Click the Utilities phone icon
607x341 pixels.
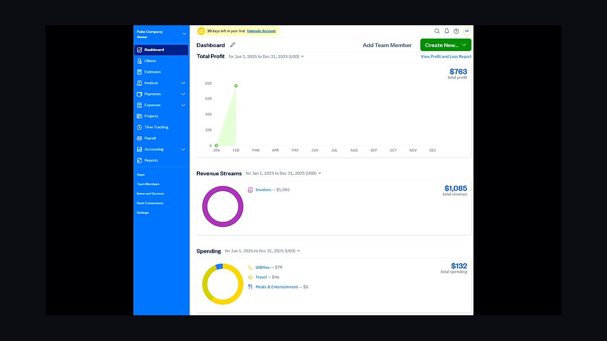pos(250,267)
